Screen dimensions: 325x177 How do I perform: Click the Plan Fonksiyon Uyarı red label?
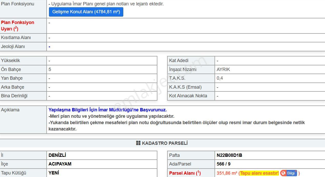(x=17, y=26)
